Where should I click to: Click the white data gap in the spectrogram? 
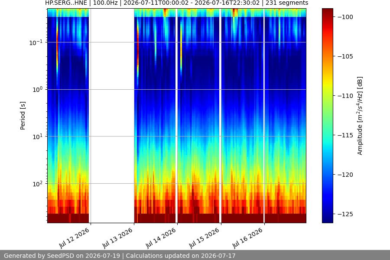112,116
